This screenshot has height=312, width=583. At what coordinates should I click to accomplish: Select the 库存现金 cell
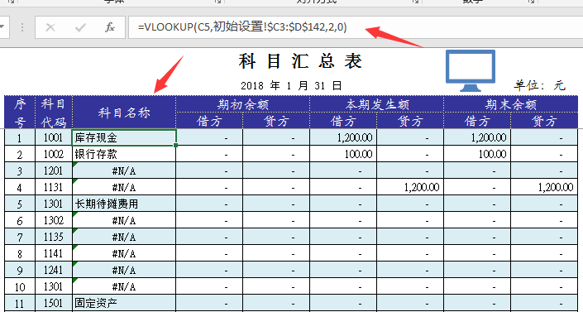click(x=124, y=137)
